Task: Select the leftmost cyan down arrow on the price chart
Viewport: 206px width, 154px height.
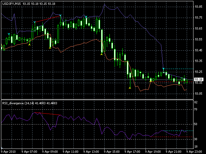Action: [x=9, y=34]
